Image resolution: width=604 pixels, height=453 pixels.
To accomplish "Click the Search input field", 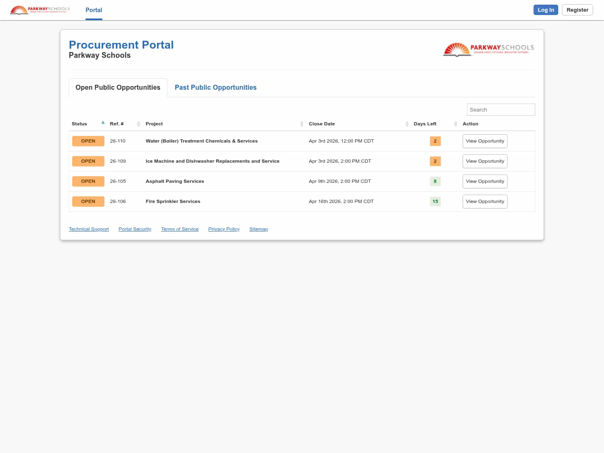I will [x=500, y=109].
